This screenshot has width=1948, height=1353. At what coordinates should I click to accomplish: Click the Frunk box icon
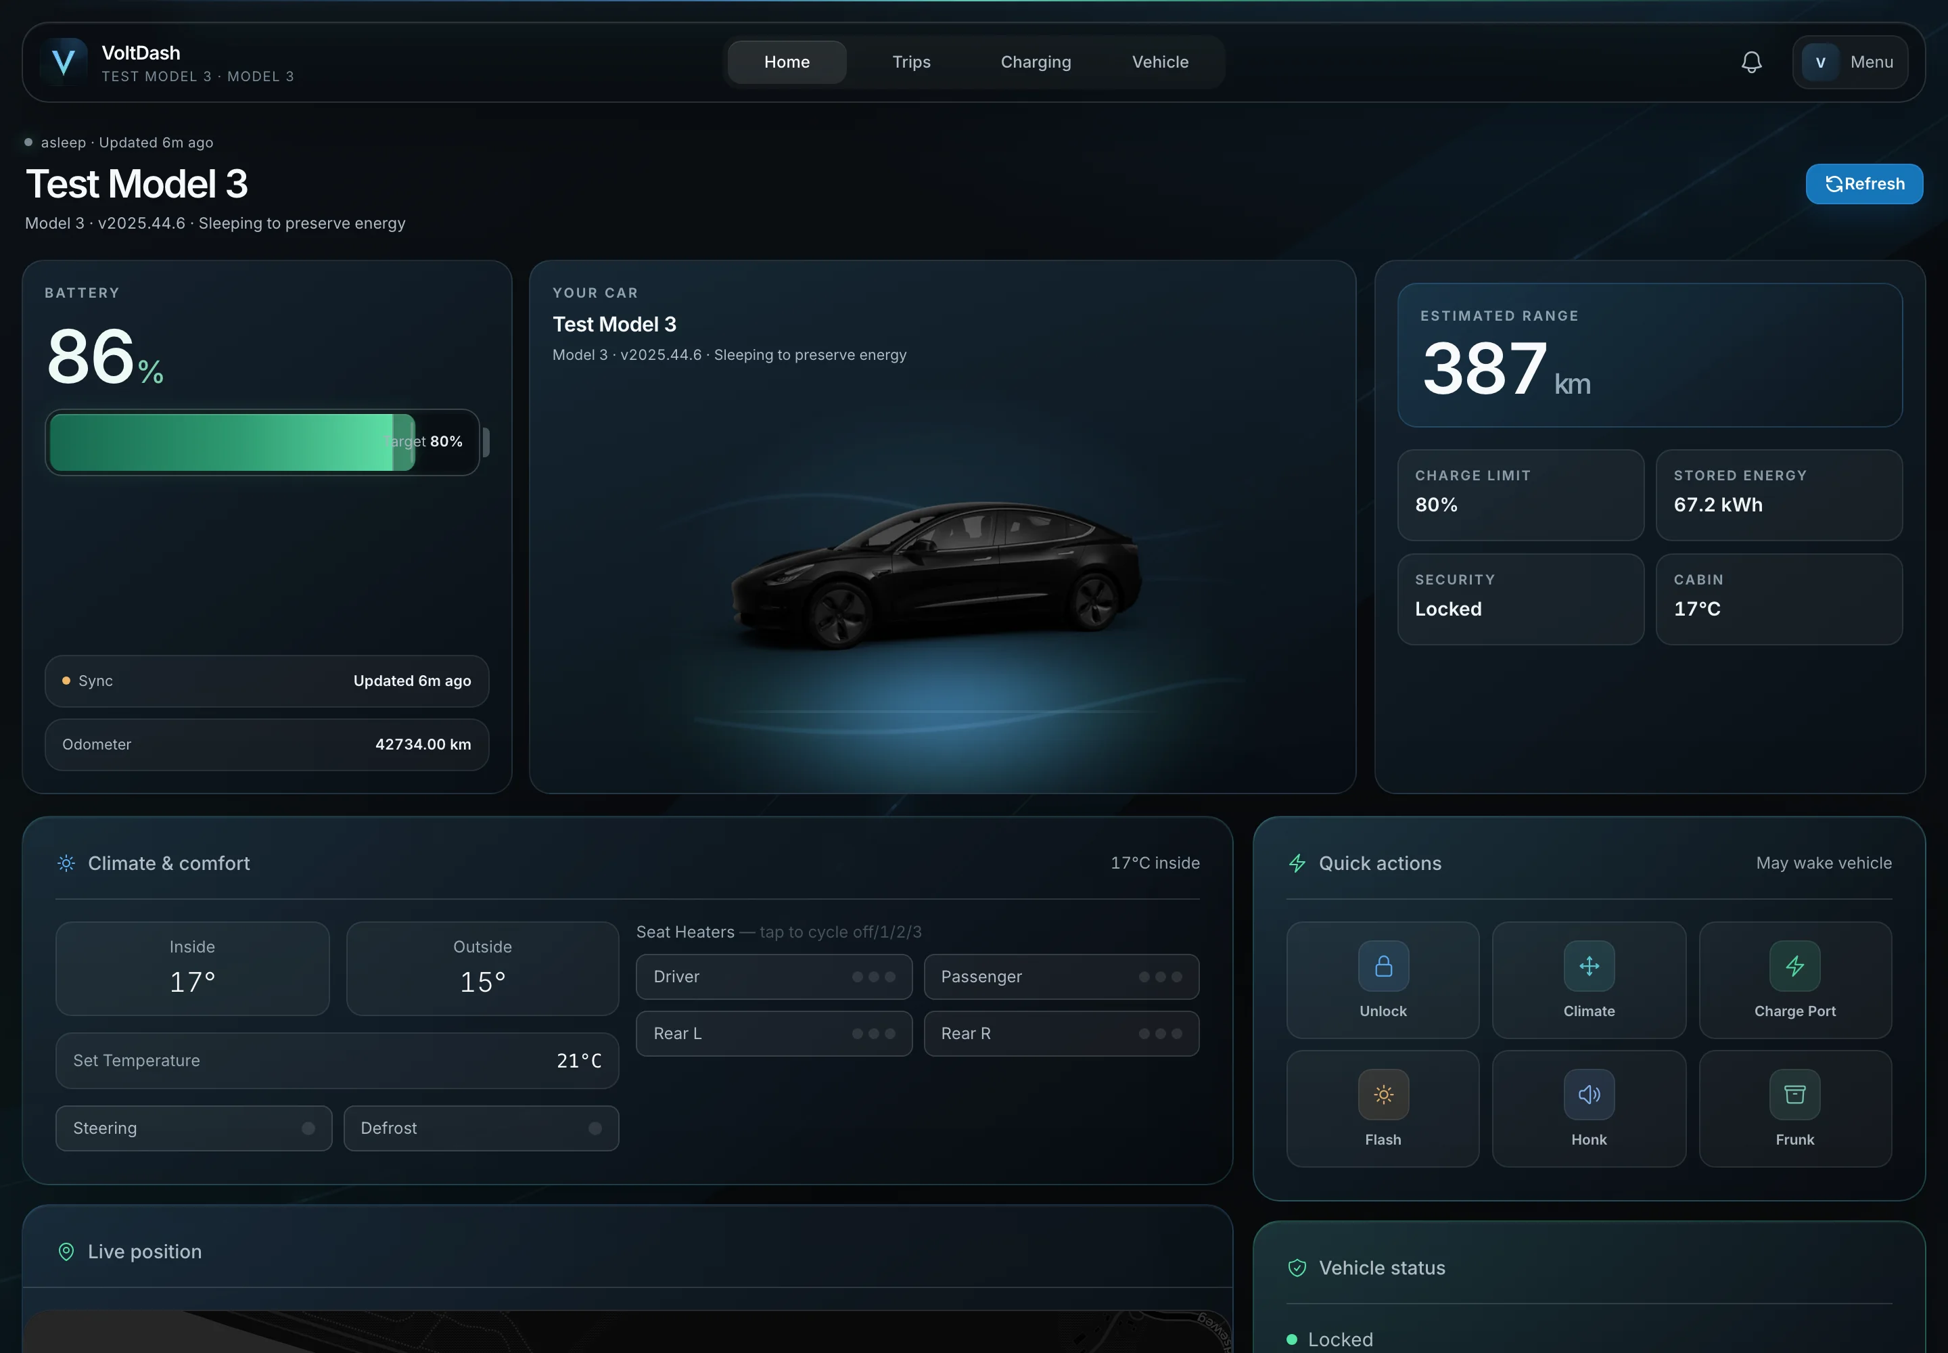click(x=1794, y=1095)
